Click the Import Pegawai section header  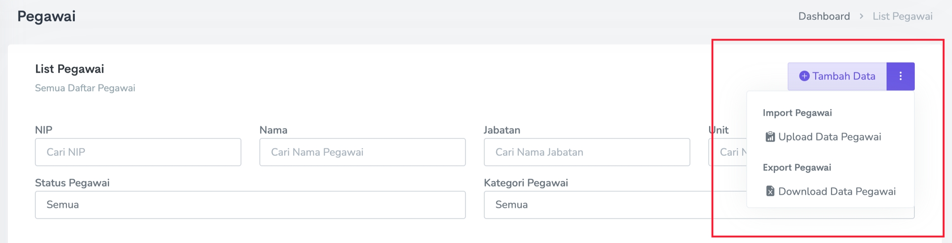click(797, 113)
